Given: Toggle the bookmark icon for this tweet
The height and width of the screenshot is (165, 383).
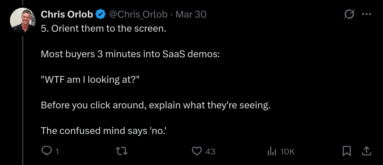Looking at the screenshot, I should point(346,151).
